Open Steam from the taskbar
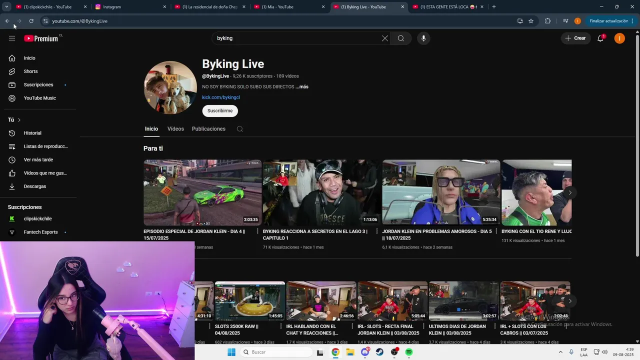The width and height of the screenshot is (640, 360). pyautogui.click(x=379, y=352)
